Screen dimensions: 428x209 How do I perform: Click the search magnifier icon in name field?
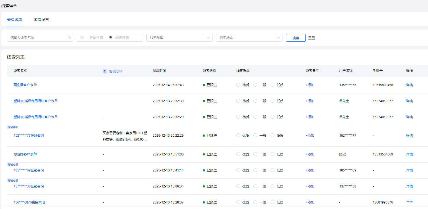(x=69, y=38)
